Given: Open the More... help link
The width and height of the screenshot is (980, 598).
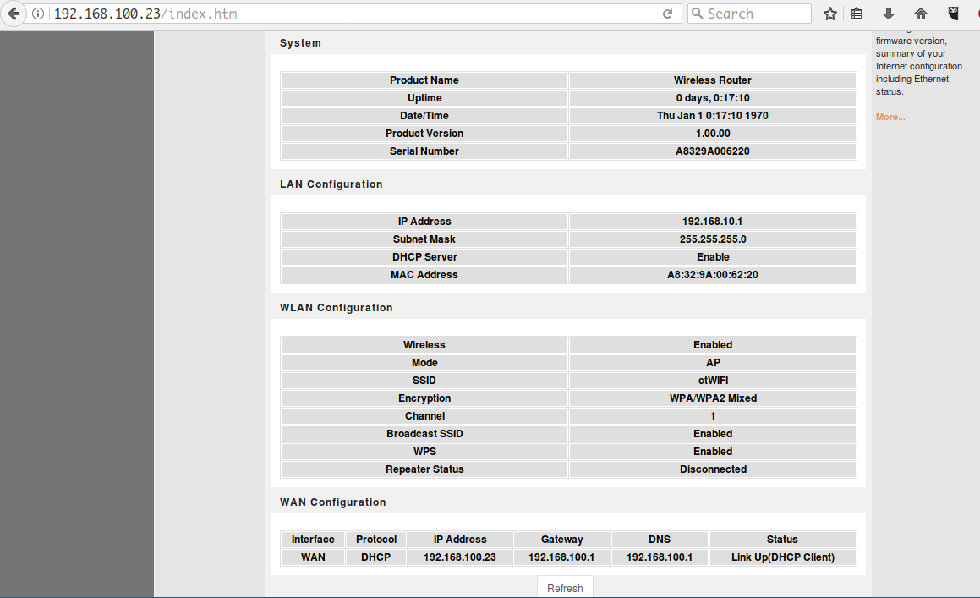Looking at the screenshot, I should coord(890,117).
